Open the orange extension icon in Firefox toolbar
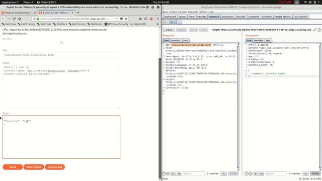 [151, 19]
